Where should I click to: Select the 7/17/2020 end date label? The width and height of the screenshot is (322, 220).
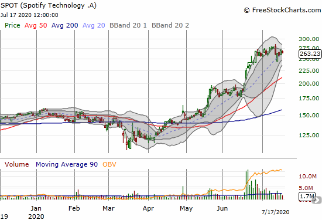[275, 212]
